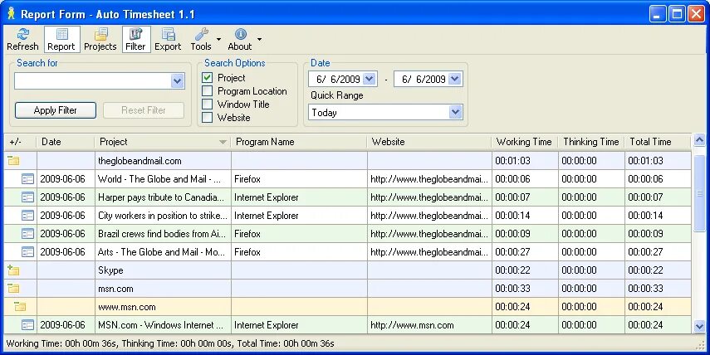Screen dimensions: 710x355
Task: Click the Apply Filter button
Action: tap(56, 110)
